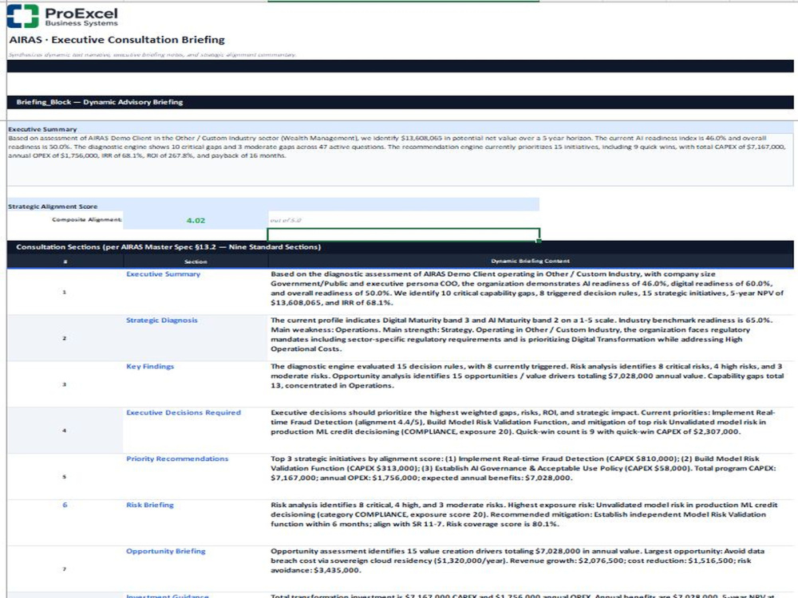This screenshot has width=798, height=598.
Task: Click the blue row number 6
Action: (65, 505)
